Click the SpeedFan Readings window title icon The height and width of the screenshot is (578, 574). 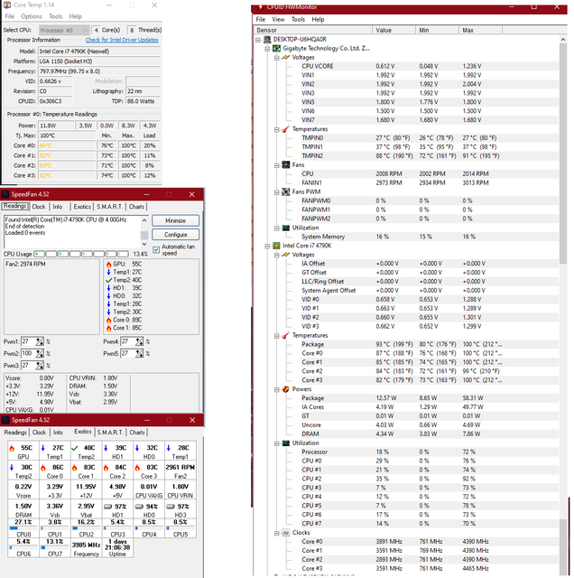click(5, 194)
